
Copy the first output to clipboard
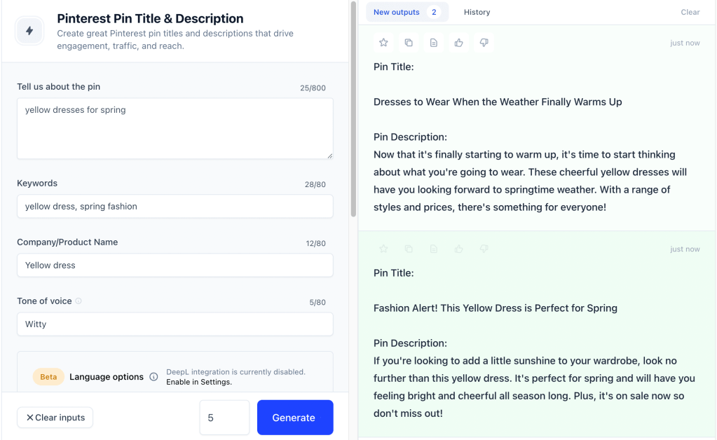point(409,43)
